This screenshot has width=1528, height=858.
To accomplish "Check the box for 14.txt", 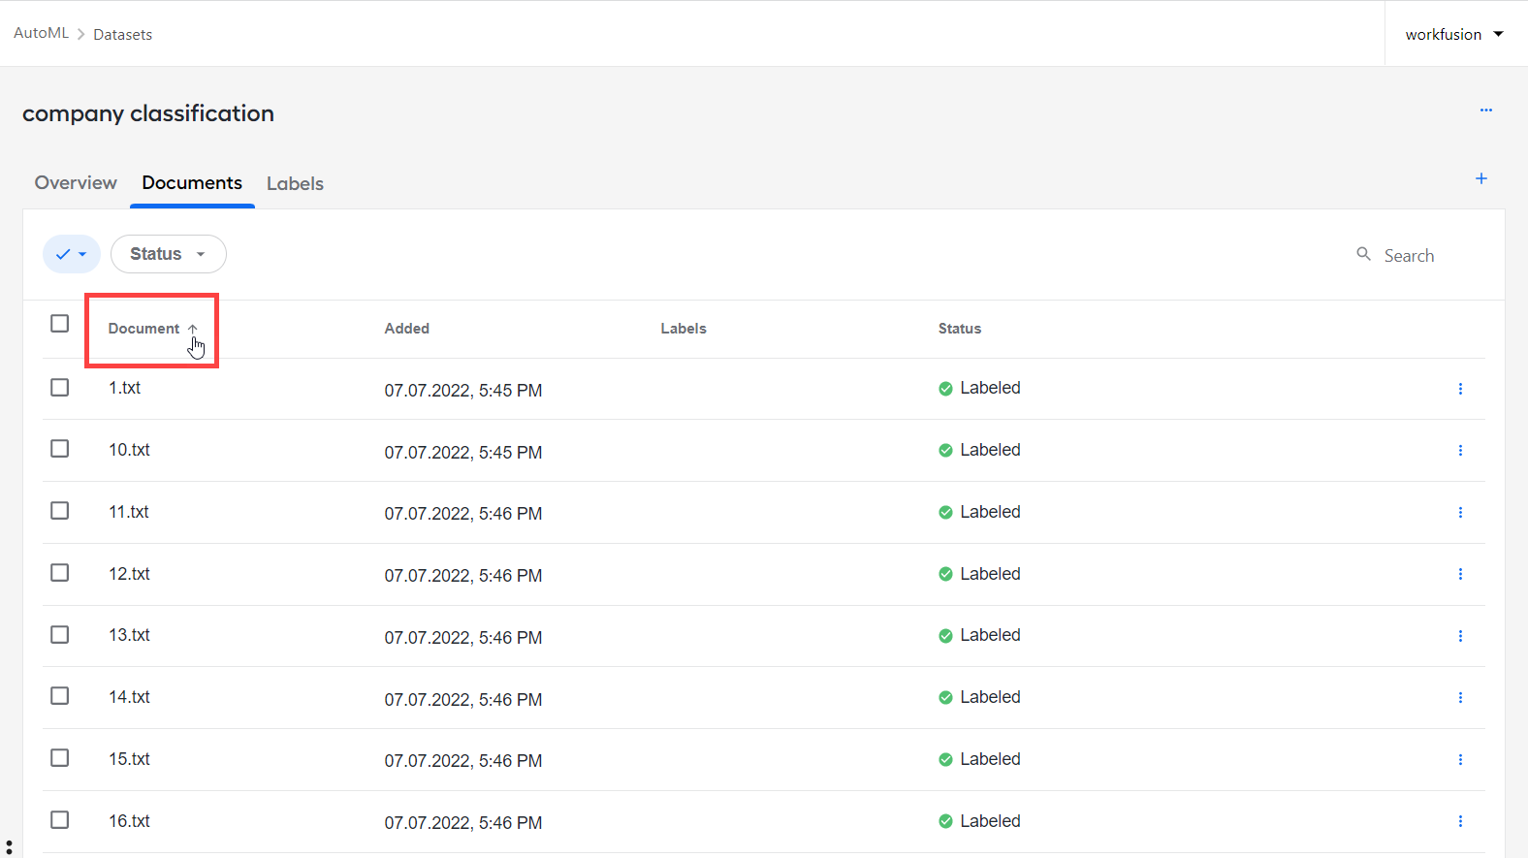I will click(x=60, y=696).
